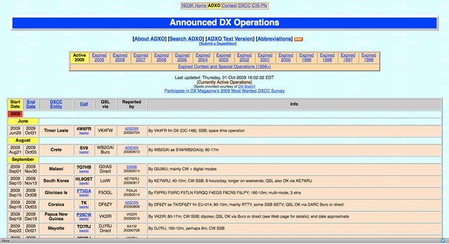
Task: Switch to the Expired 2005 tab
Action: (x=182, y=58)
